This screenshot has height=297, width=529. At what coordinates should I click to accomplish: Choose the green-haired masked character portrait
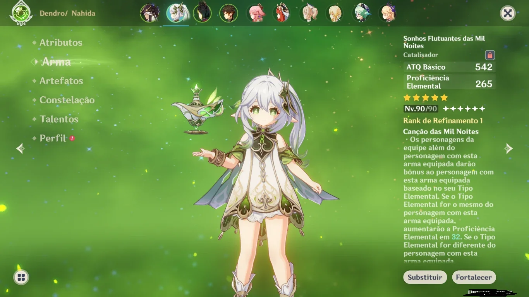(202, 13)
